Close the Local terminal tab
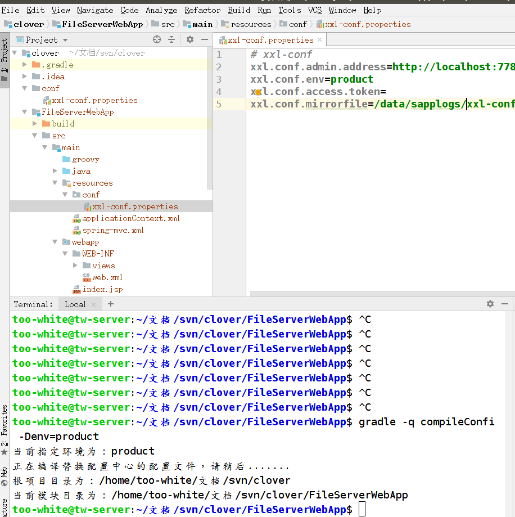This screenshot has width=515, height=517. point(93,304)
